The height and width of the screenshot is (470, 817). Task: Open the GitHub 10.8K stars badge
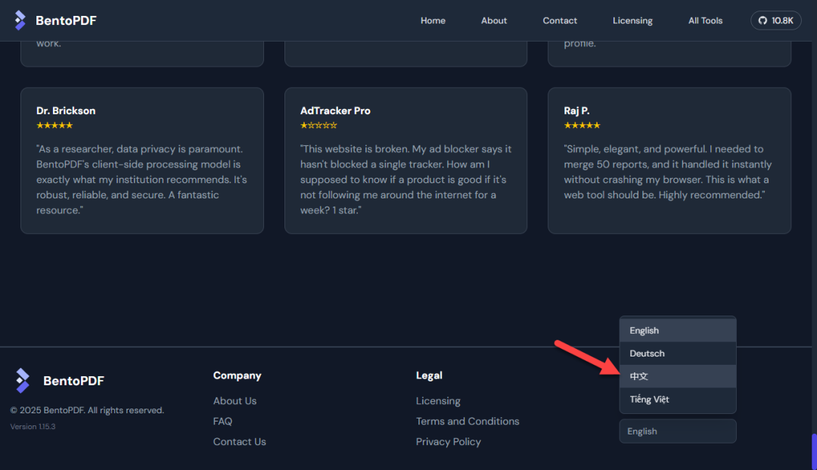tap(775, 20)
